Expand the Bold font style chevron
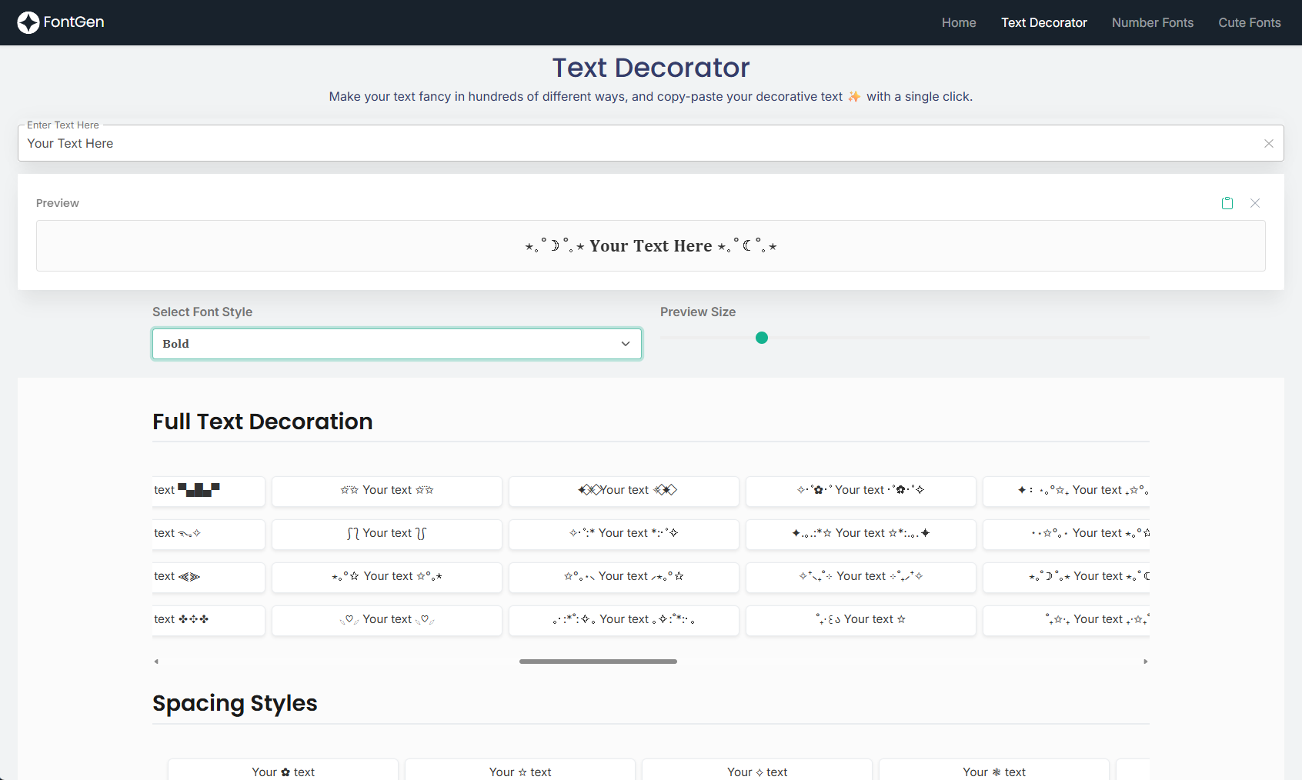Viewport: 1302px width, 780px height. (625, 344)
